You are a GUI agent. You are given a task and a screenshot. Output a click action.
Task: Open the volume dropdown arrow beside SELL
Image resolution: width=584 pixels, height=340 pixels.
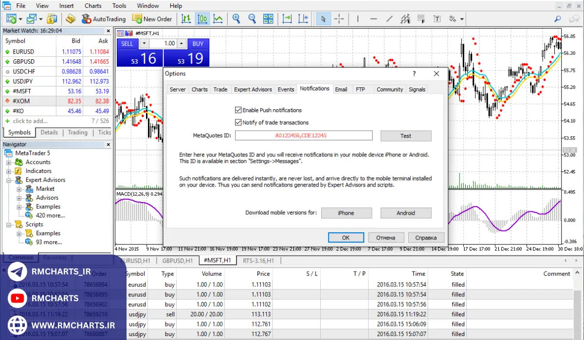coord(144,43)
